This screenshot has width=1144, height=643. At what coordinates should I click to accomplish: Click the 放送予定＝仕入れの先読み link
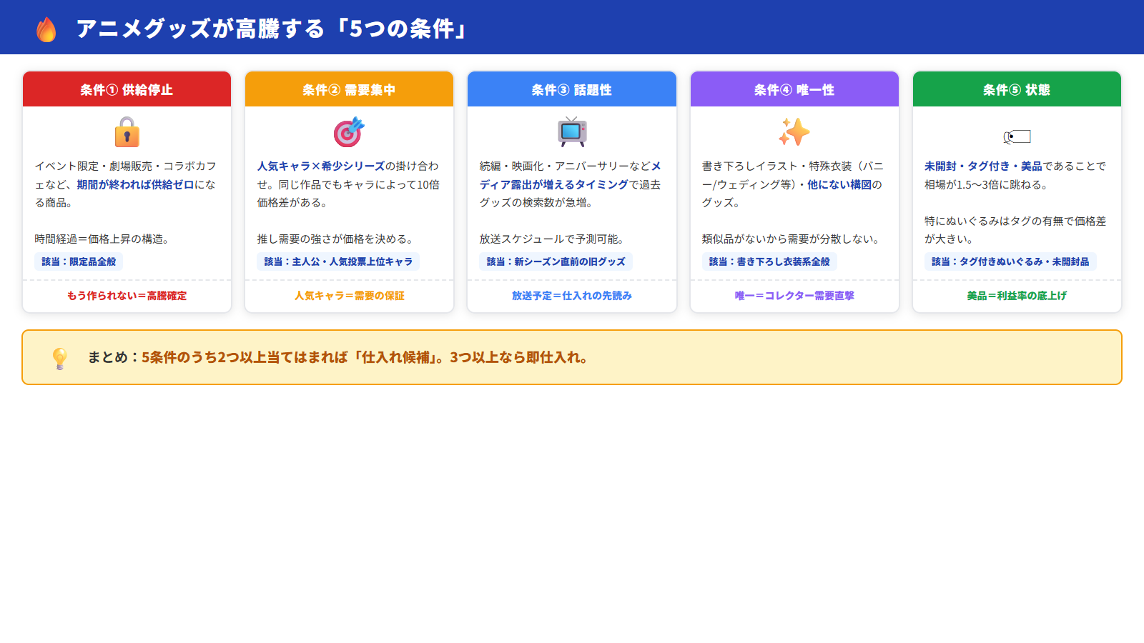[571, 295]
